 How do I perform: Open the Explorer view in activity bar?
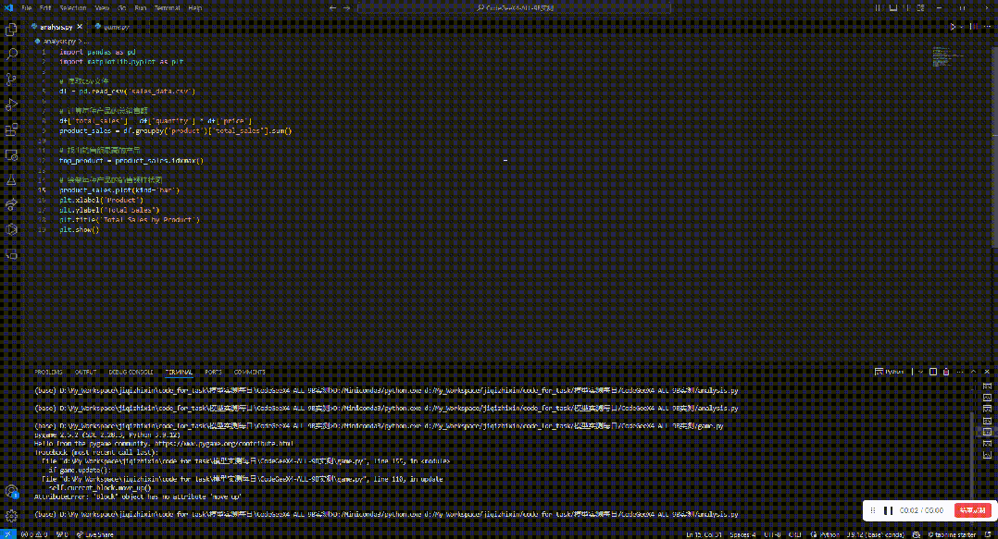click(x=11, y=30)
